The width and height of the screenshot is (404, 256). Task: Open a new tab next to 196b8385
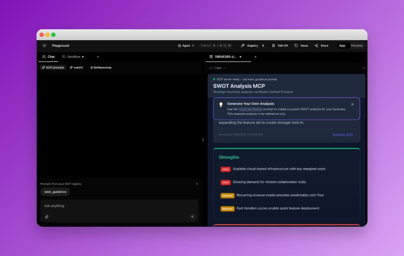coord(255,57)
